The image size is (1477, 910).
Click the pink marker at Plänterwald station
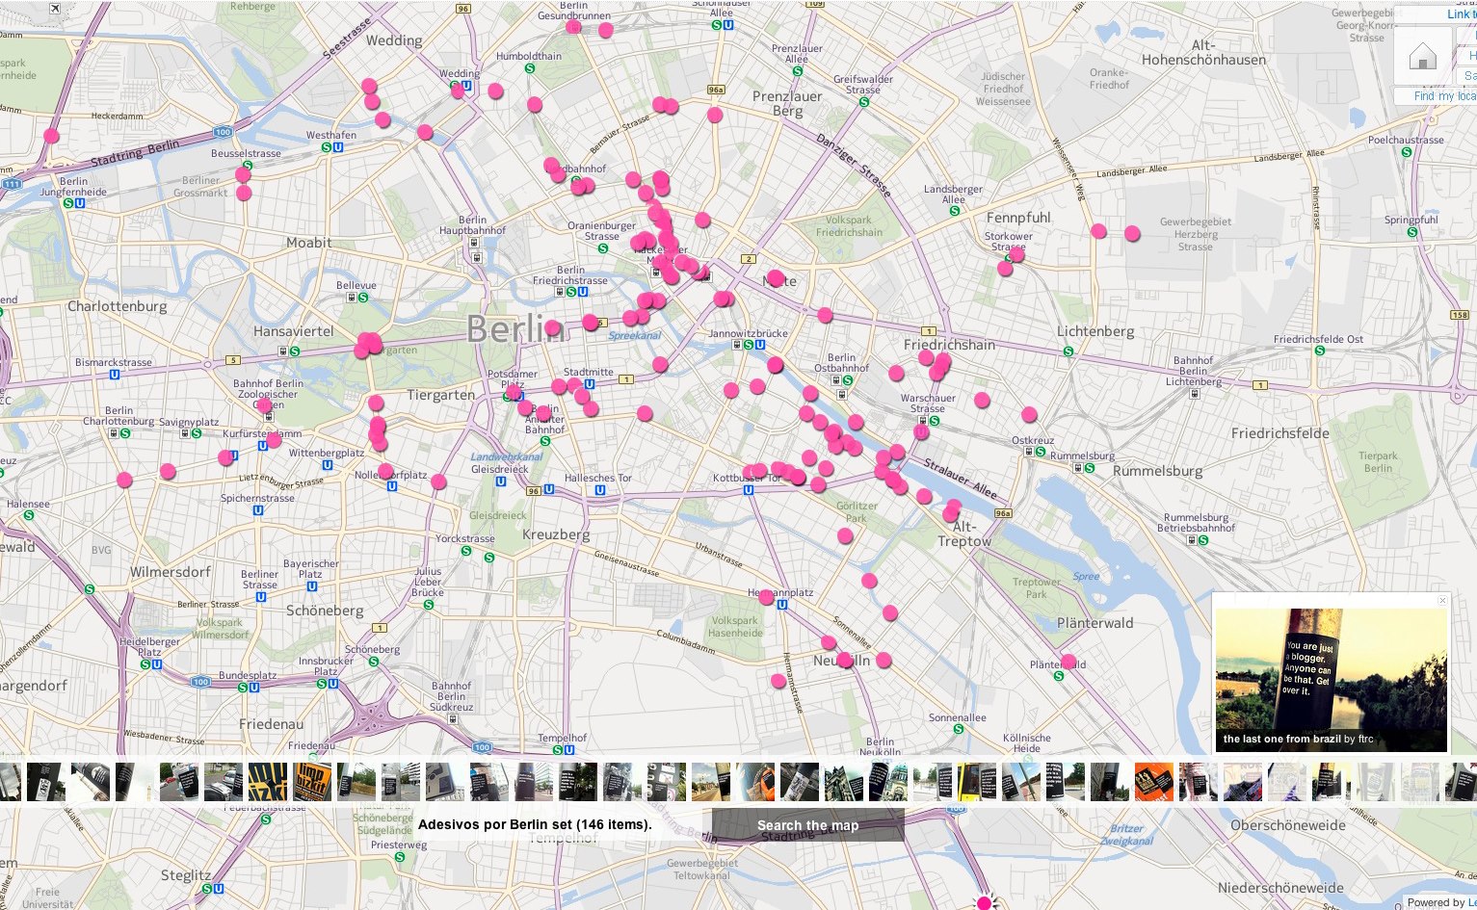[x=1068, y=662]
